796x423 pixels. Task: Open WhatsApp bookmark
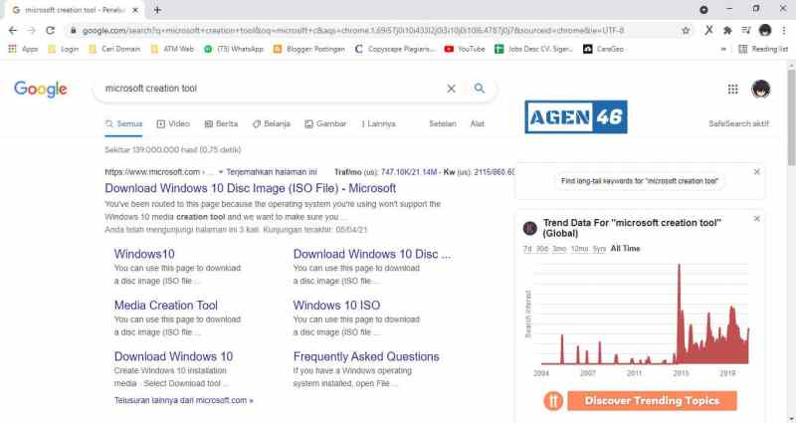pyautogui.click(x=234, y=49)
